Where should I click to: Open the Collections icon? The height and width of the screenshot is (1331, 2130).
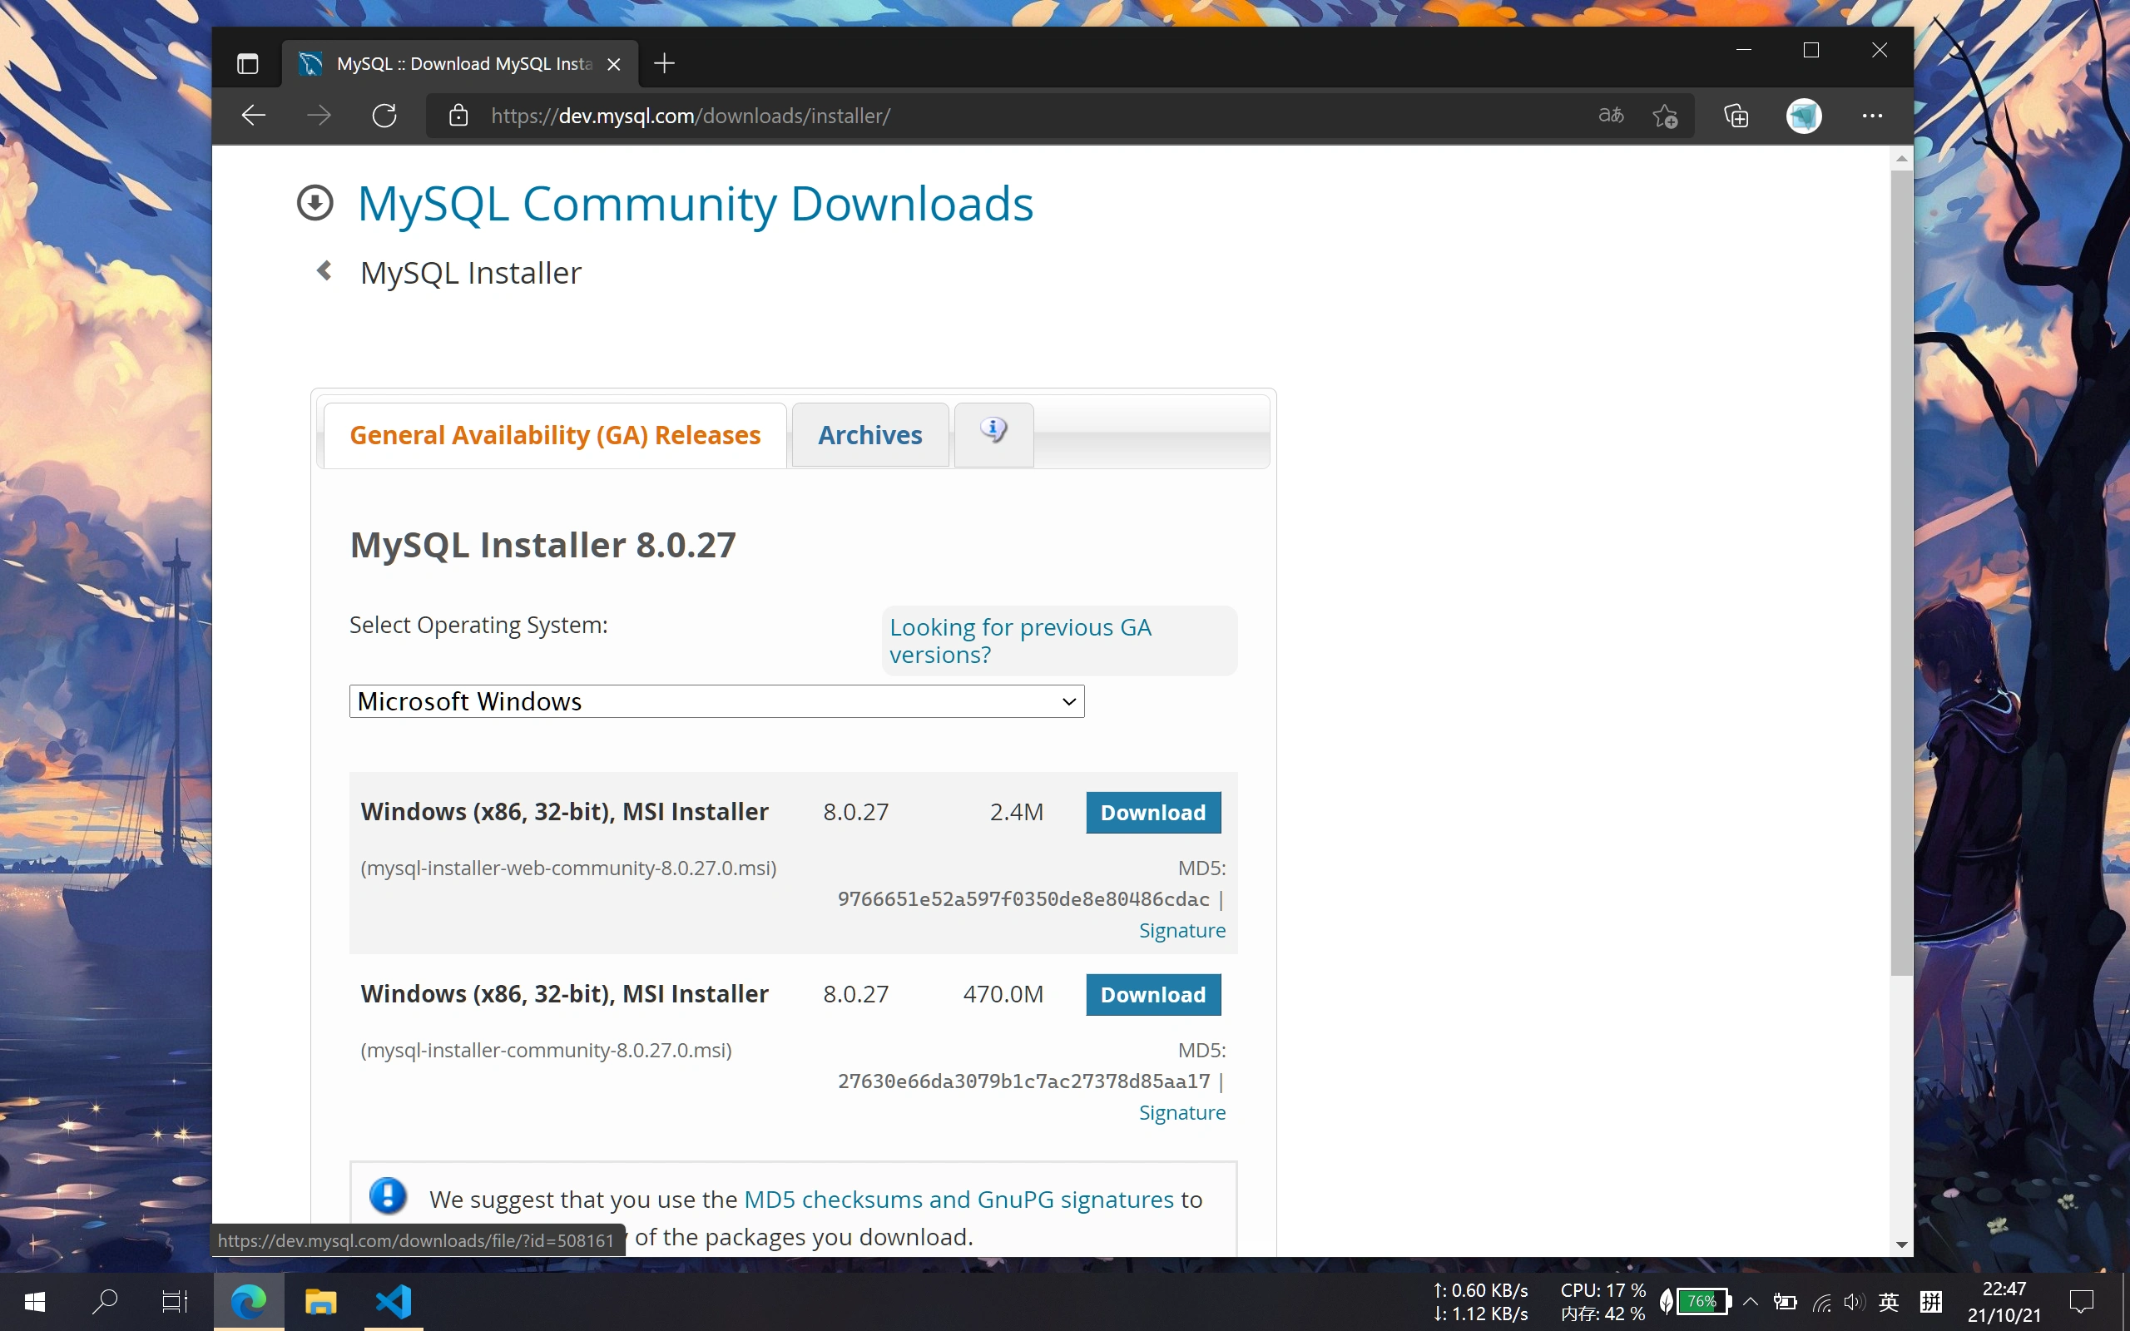tap(1736, 116)
